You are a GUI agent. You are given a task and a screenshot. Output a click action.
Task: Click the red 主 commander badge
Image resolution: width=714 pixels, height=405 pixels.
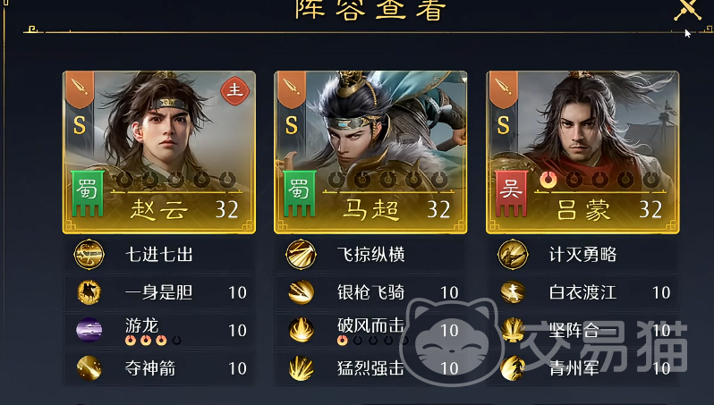tap(235, 90)
